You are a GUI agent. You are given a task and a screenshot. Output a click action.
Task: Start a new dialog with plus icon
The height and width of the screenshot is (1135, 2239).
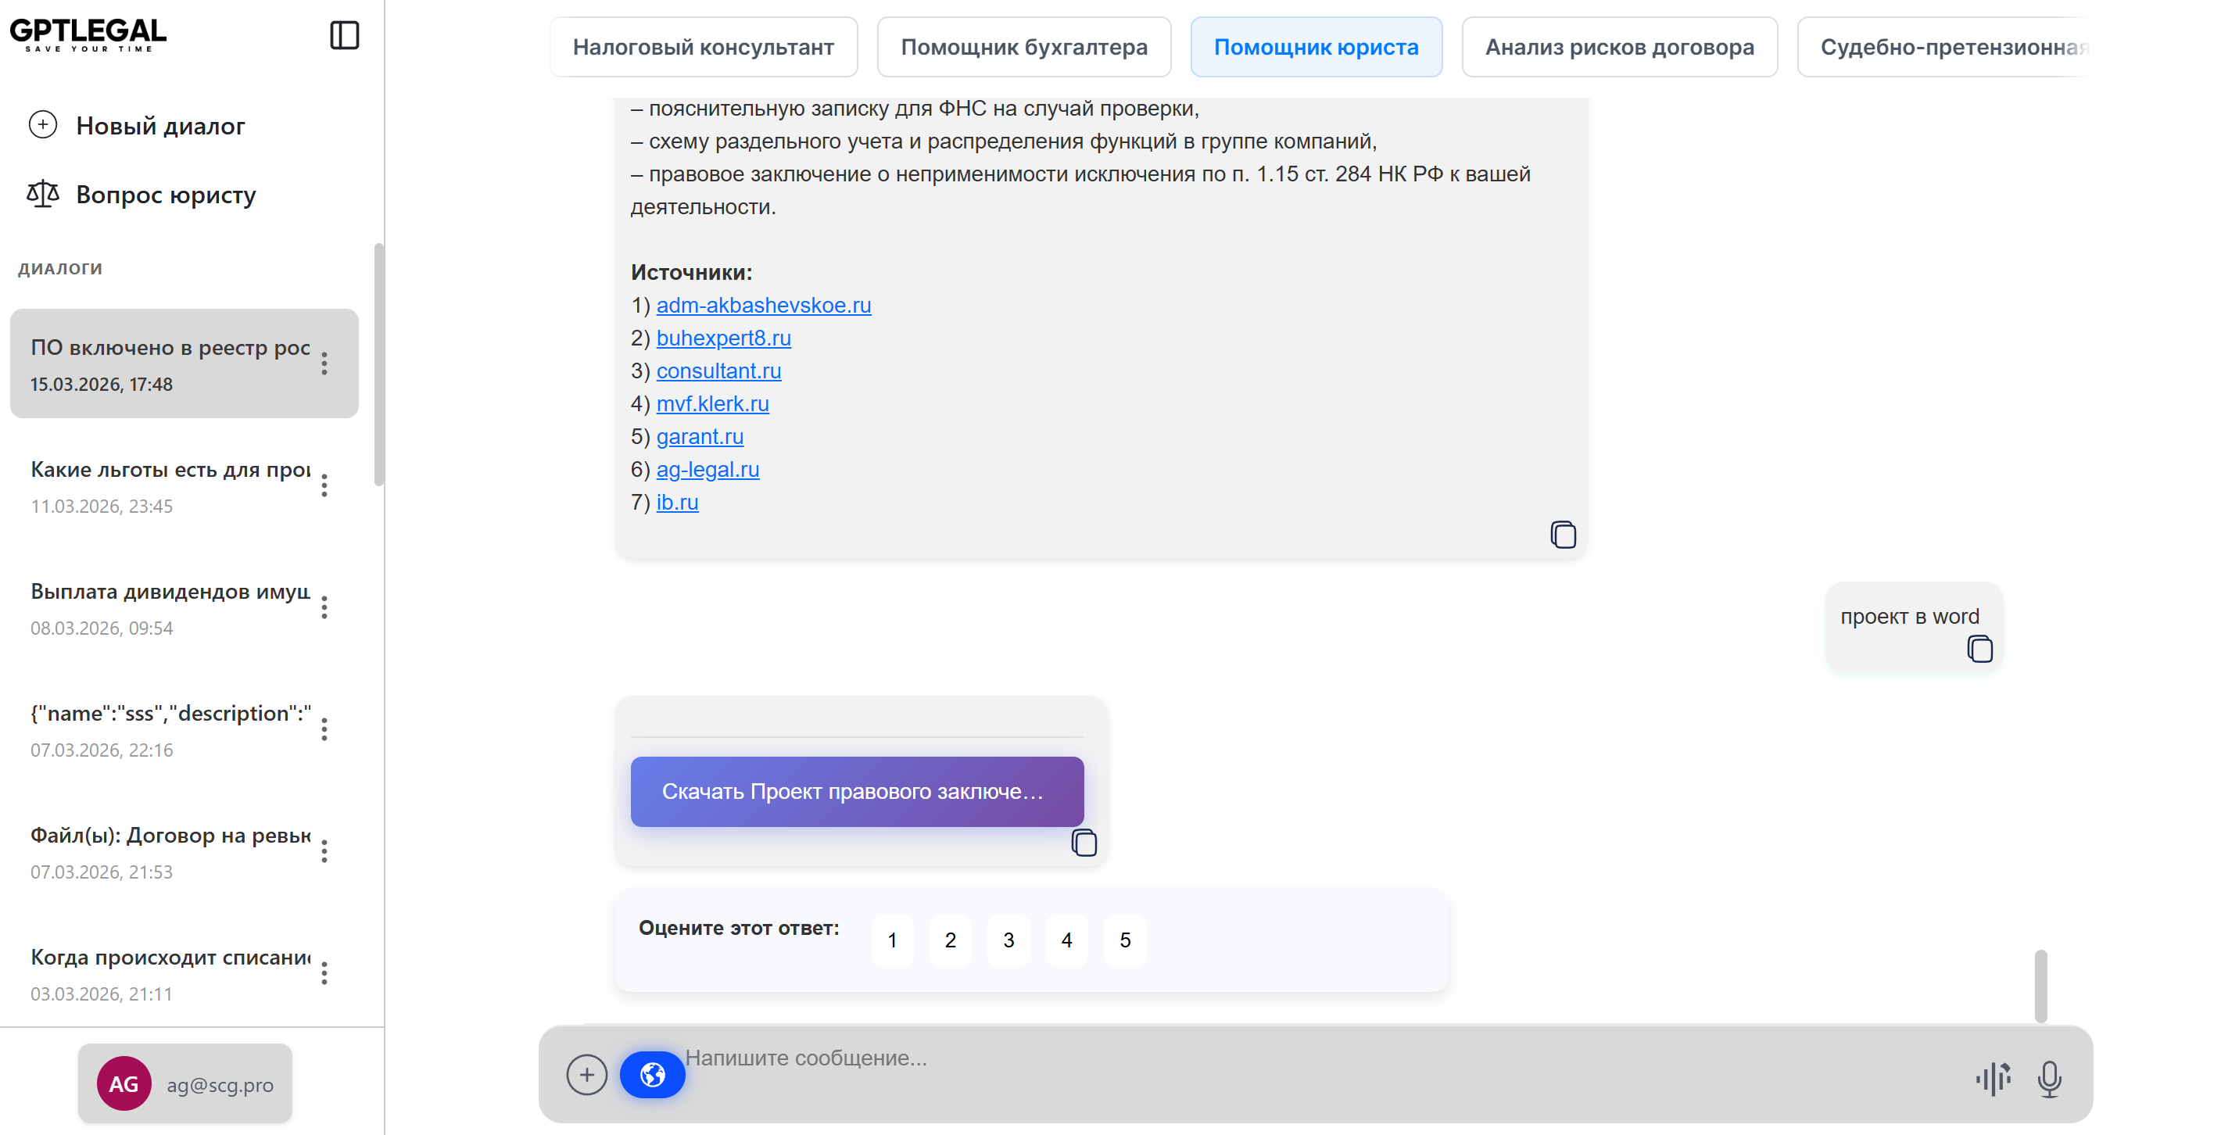(x=42, y=125)
